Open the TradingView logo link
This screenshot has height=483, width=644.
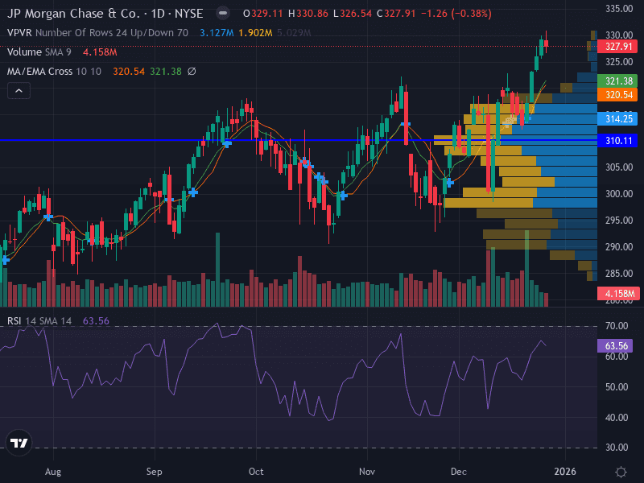(19, 443)
